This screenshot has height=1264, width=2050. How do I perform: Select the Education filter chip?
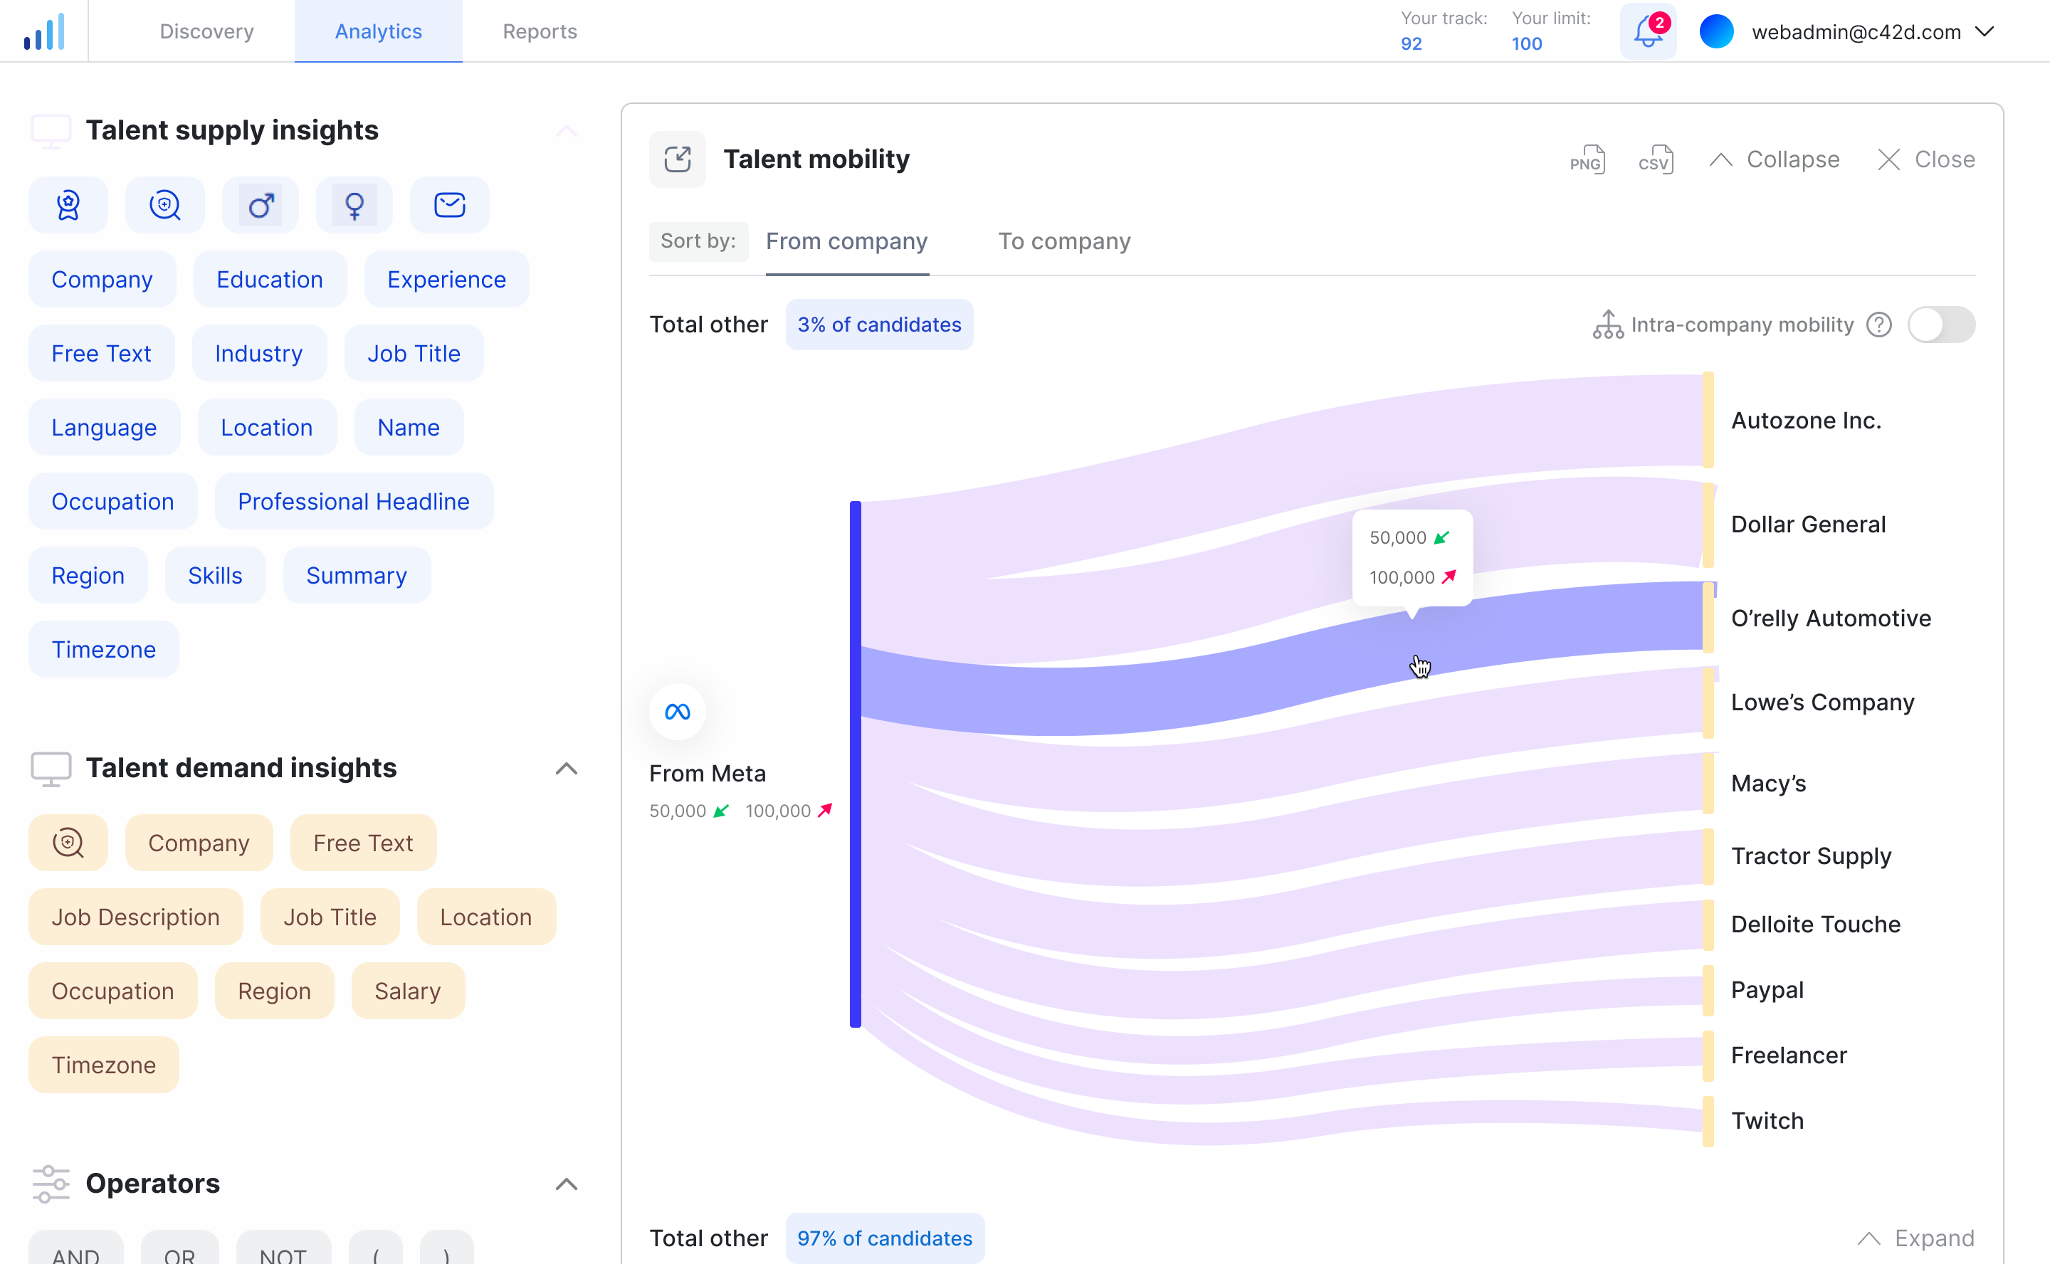270,279
